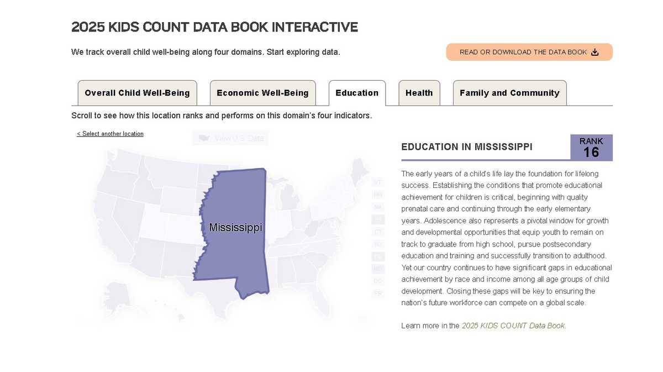Viewport: 663px width, 372px height.
Task: Switch to the Economic Well-Being tab
Action: click(x=262, y=93)
